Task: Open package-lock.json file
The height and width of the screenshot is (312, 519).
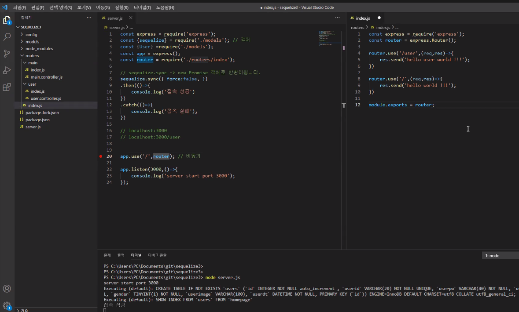Action: (42, 112)
